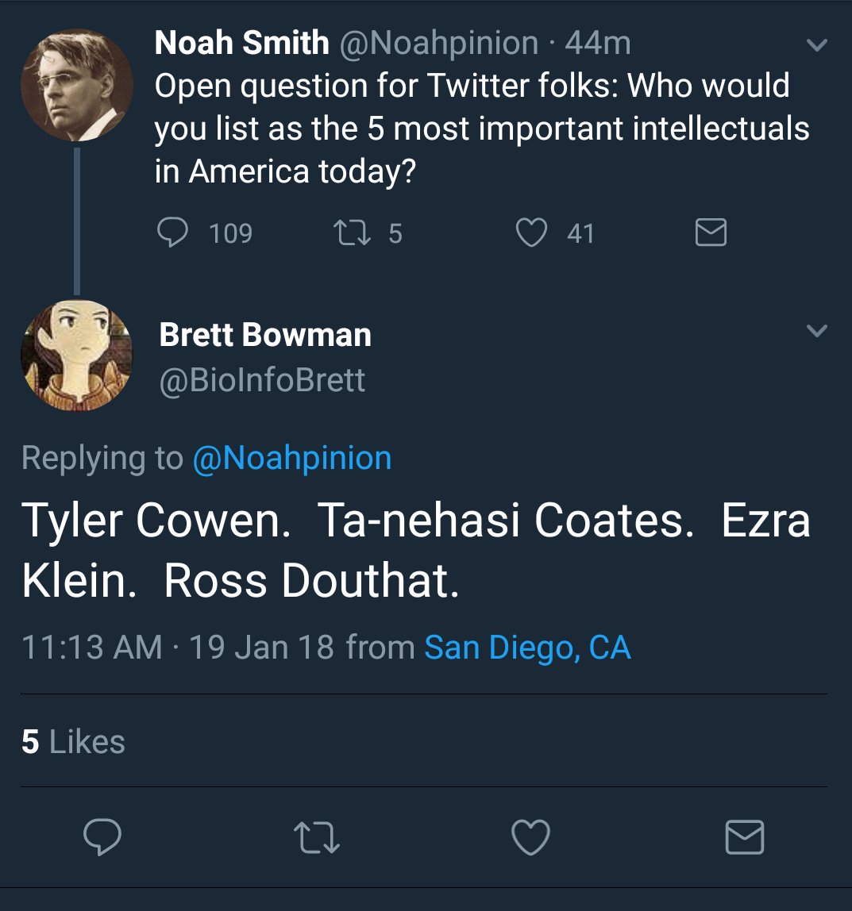Viewport: 852px width, 911px height.
Task: Send Noah Smith's tweet via direct message
Action: coord(710,233)
